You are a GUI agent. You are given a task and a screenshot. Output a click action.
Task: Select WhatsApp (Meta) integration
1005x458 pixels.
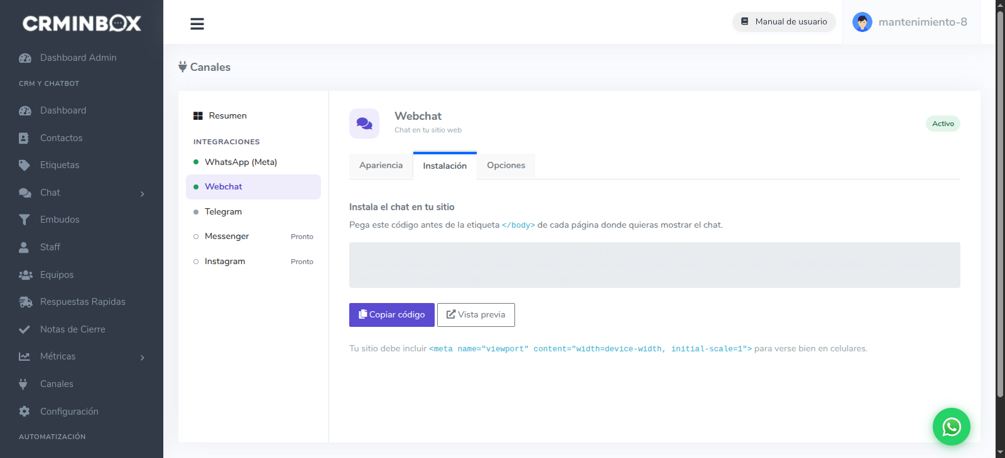[x=253, y=162]
